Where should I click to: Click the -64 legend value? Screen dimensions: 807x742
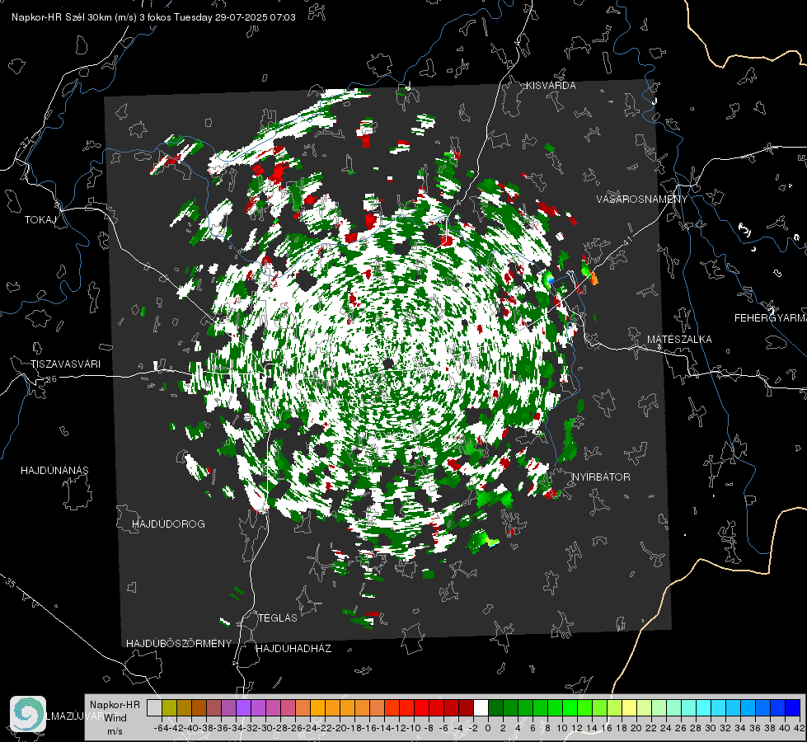pyautogui.click(x=162, y=728)
